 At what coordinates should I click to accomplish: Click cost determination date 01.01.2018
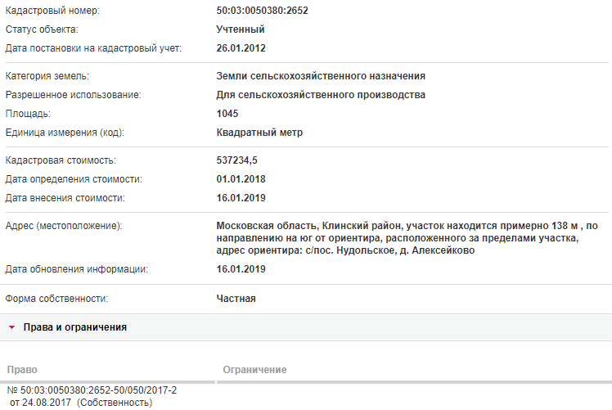pyautogui.click(x=241, y=179)
